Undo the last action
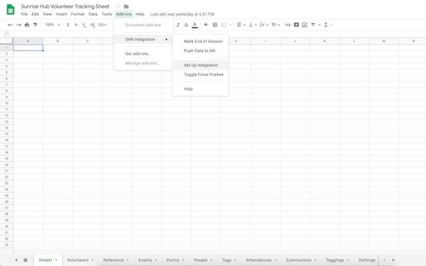Screen dimensions: 426x266 tap(11, 25)
